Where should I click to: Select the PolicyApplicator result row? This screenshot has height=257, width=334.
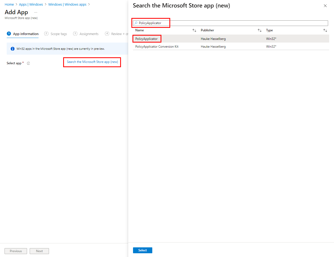pyautogui.click(x=231, y=39)
